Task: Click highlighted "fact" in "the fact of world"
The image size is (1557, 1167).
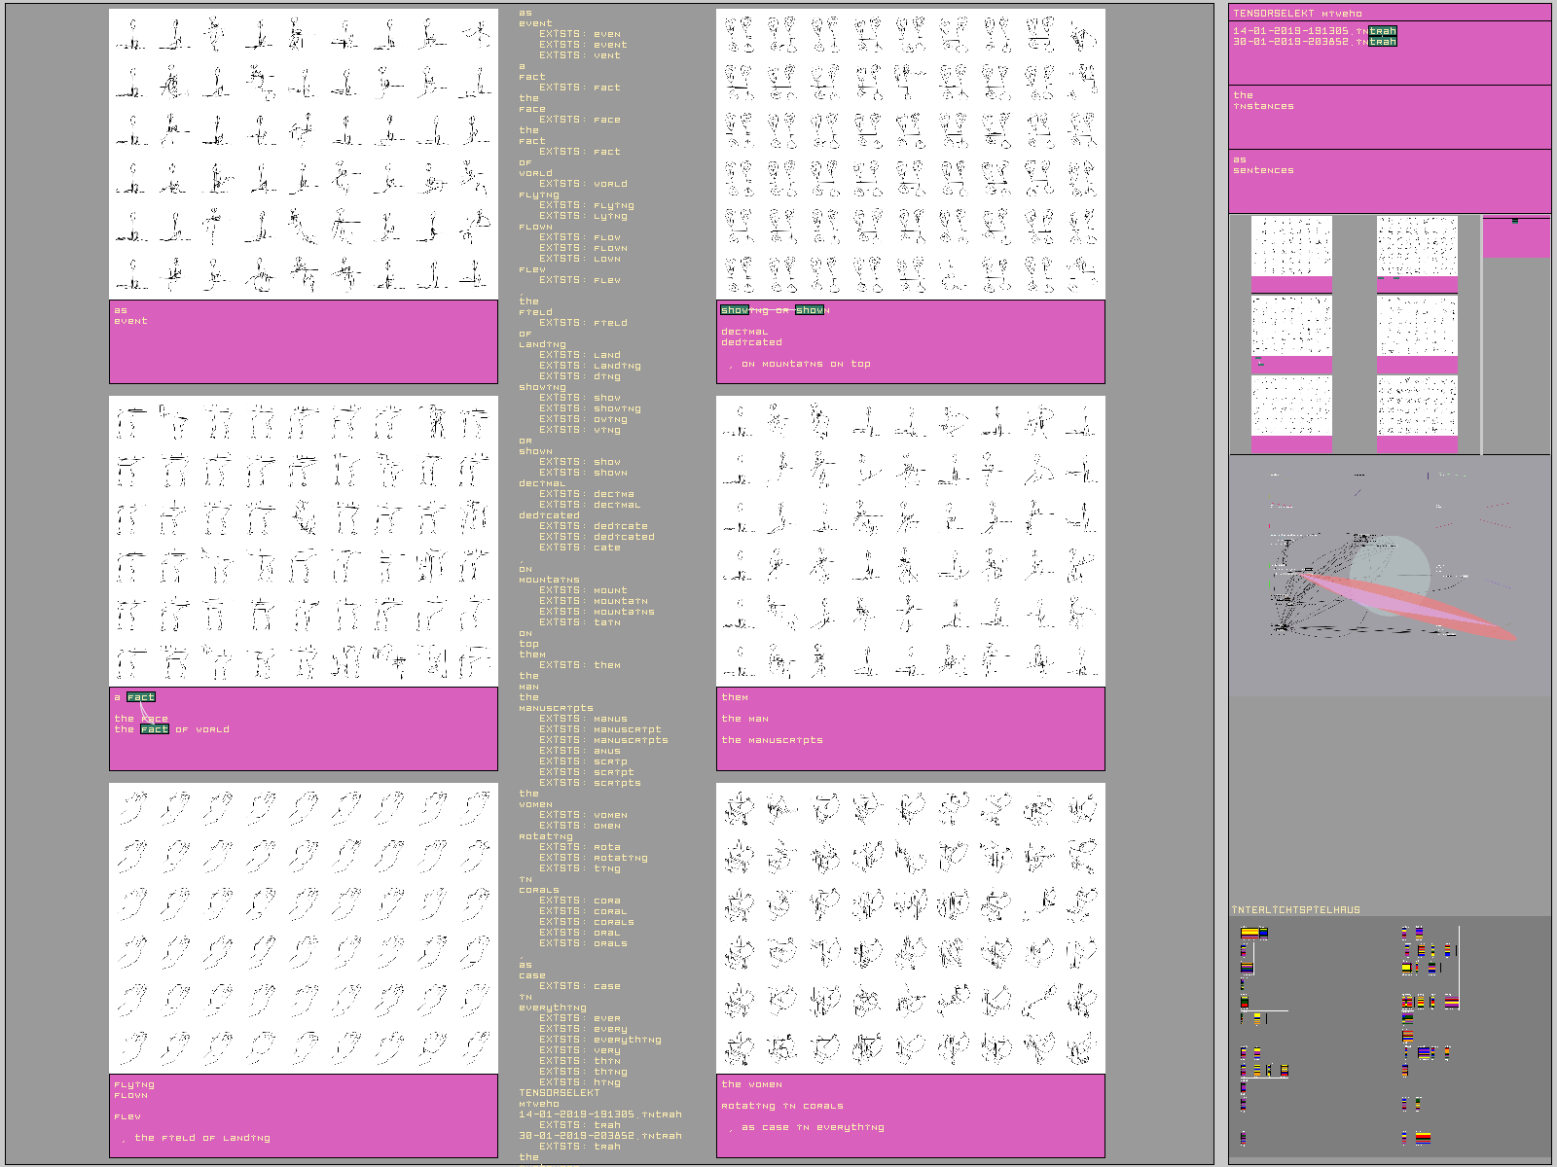Action: 155,729
